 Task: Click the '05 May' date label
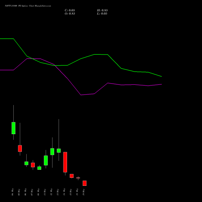click(x=19, y=192)
